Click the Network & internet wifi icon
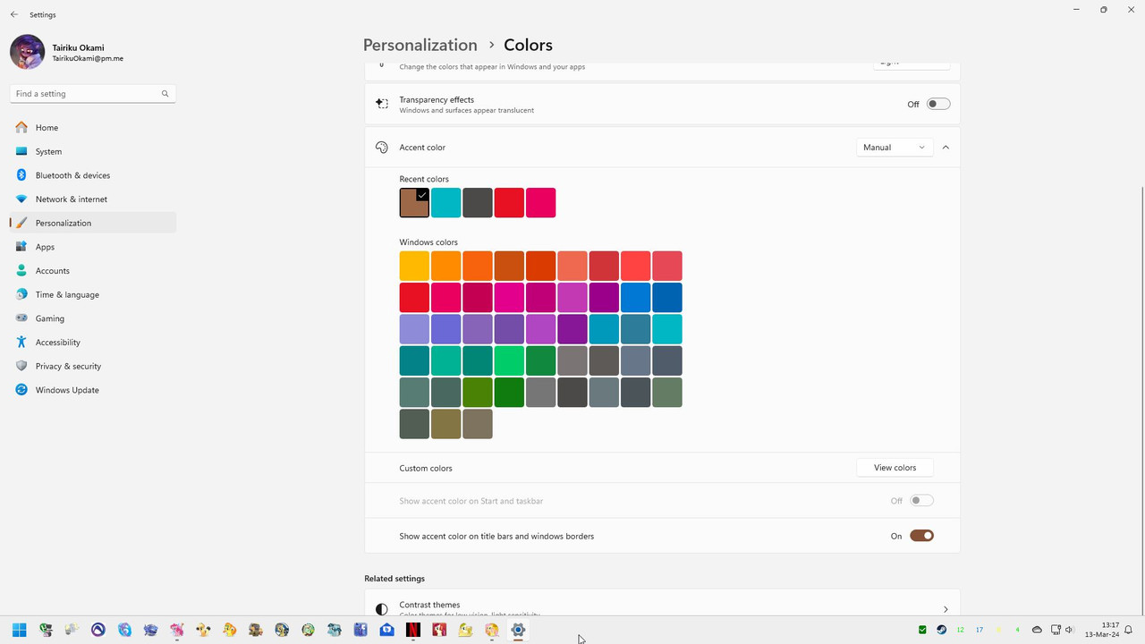Screen dimensions: 1145x644 (21, 199)
